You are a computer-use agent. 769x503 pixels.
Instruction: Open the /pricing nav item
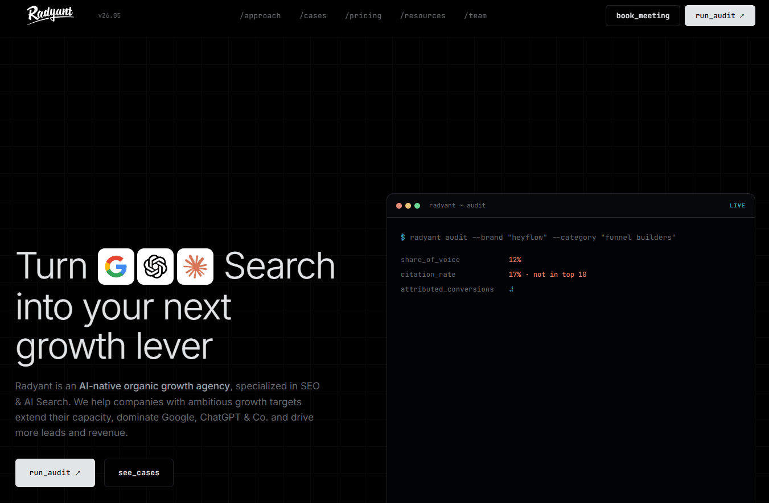click(363, 16)
